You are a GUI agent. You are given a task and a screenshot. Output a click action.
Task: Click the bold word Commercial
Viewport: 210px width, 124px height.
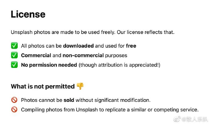tap(36, 55)
